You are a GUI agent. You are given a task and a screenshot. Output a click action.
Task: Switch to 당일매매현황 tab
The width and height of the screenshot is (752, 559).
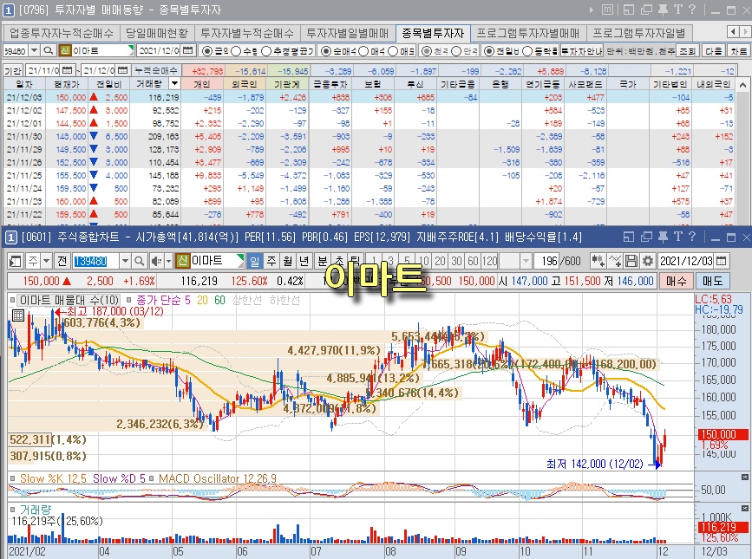pos(157,33)
